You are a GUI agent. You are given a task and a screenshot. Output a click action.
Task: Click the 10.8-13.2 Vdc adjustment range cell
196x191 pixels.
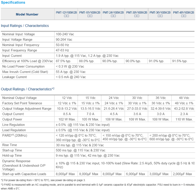(66, 109)
